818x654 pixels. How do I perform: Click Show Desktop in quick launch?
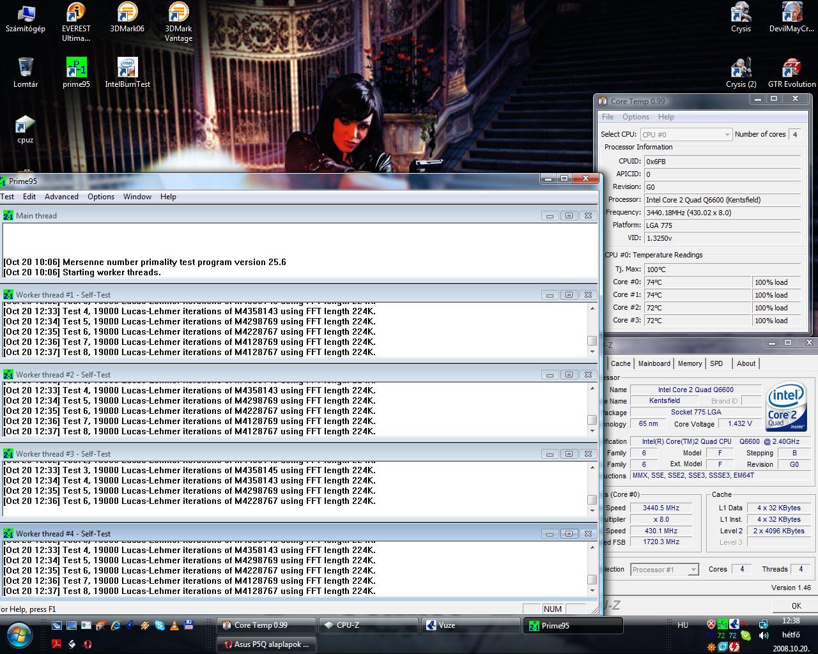[x=72, y=625]
